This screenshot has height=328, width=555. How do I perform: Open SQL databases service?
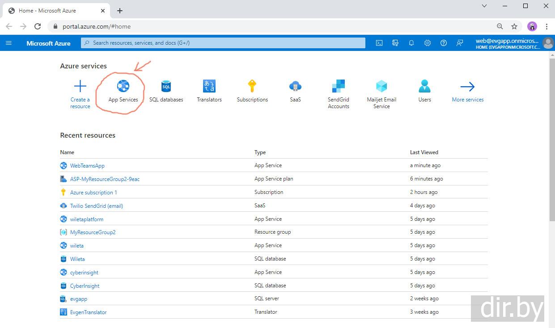tap(166, 86)
